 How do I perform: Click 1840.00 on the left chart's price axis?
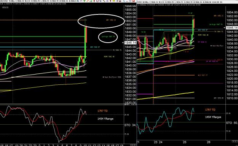pyautogui.click(x=130, y=65)
